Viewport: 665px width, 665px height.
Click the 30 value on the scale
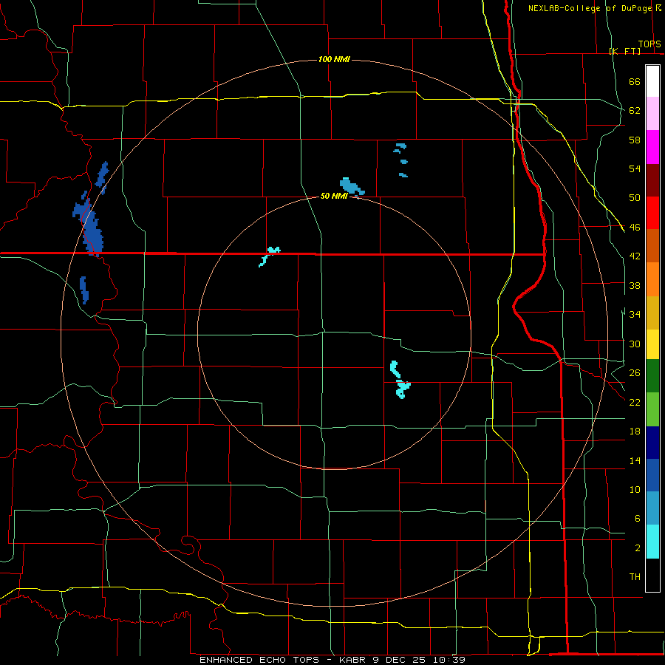point(635,344)
